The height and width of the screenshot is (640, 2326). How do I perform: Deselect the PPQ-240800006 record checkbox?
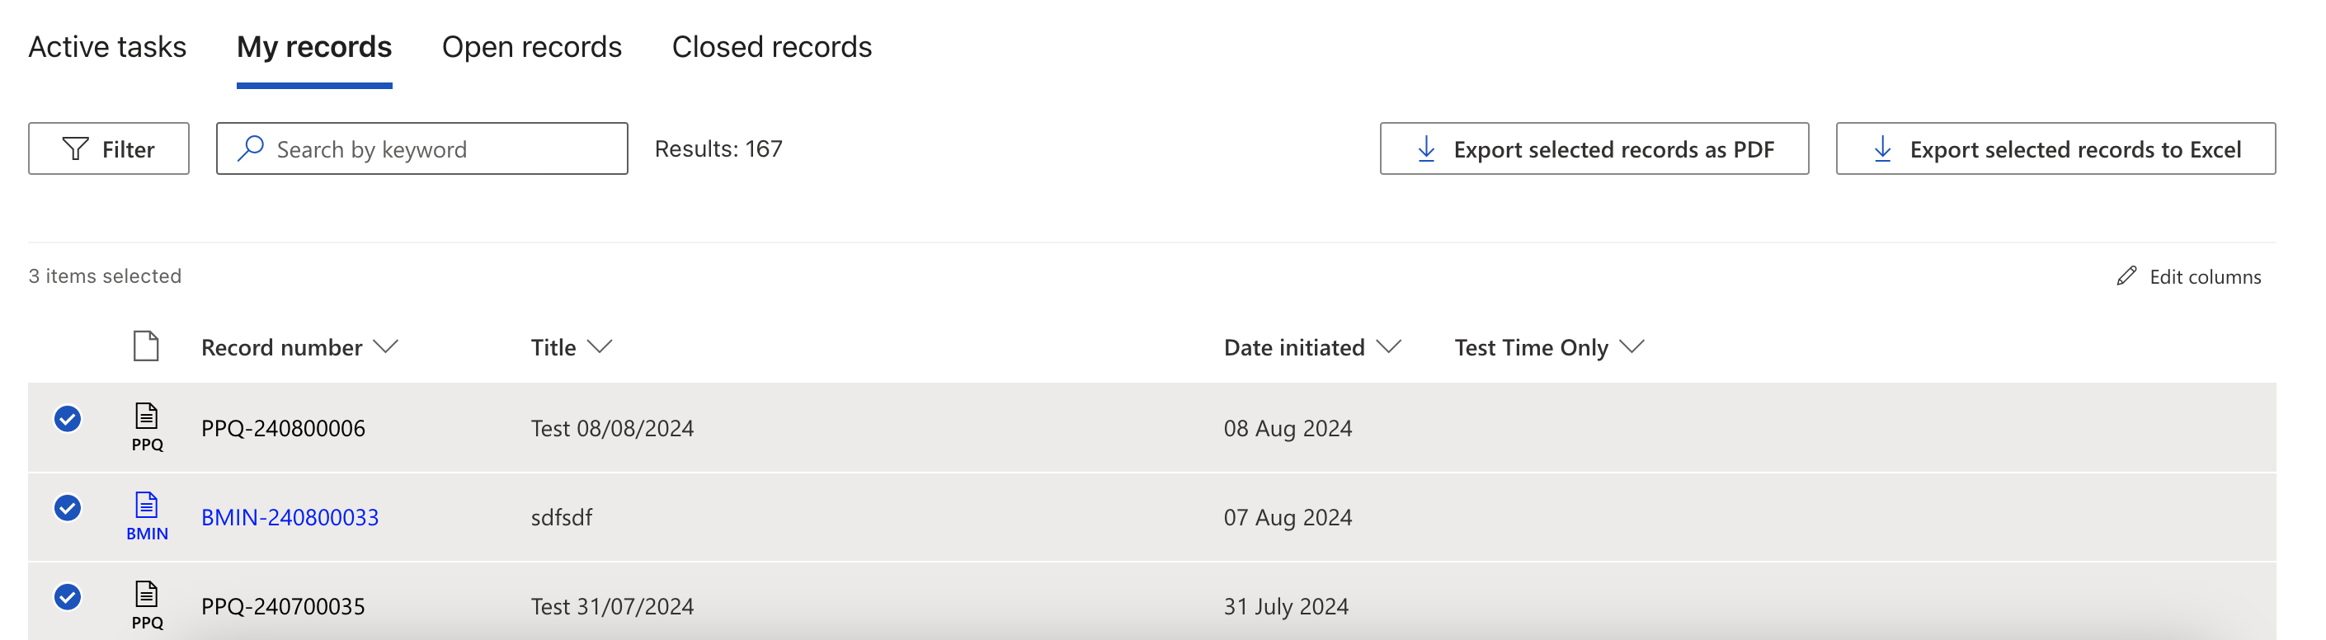(x=68, y=419)
